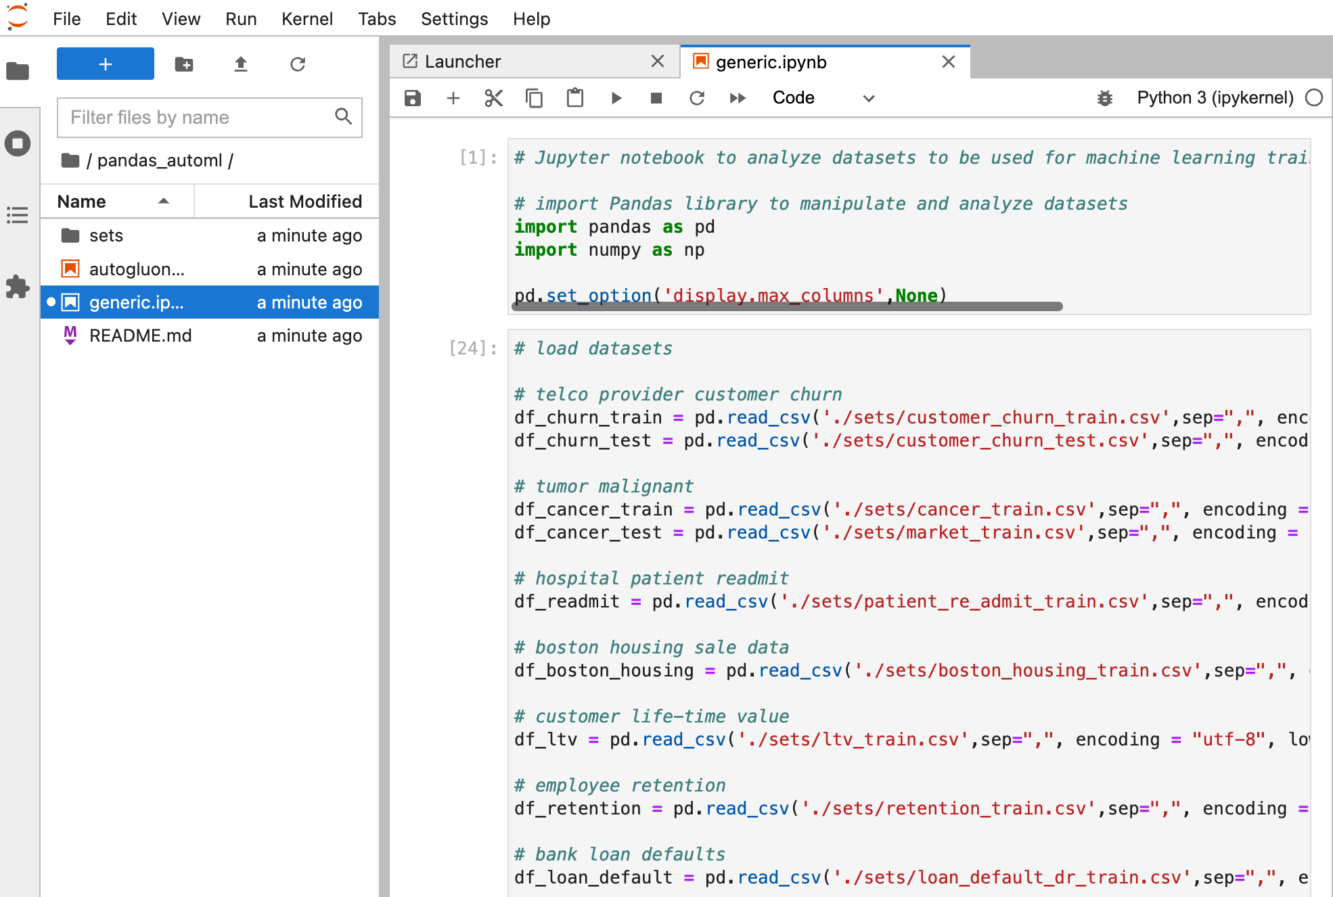1333x897 pixels.
Task: Click the Add cell below icon
Action: coord(453,97)
